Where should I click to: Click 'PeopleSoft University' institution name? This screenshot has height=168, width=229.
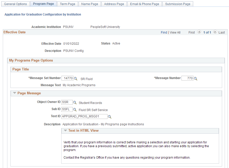tap(105, 27)
